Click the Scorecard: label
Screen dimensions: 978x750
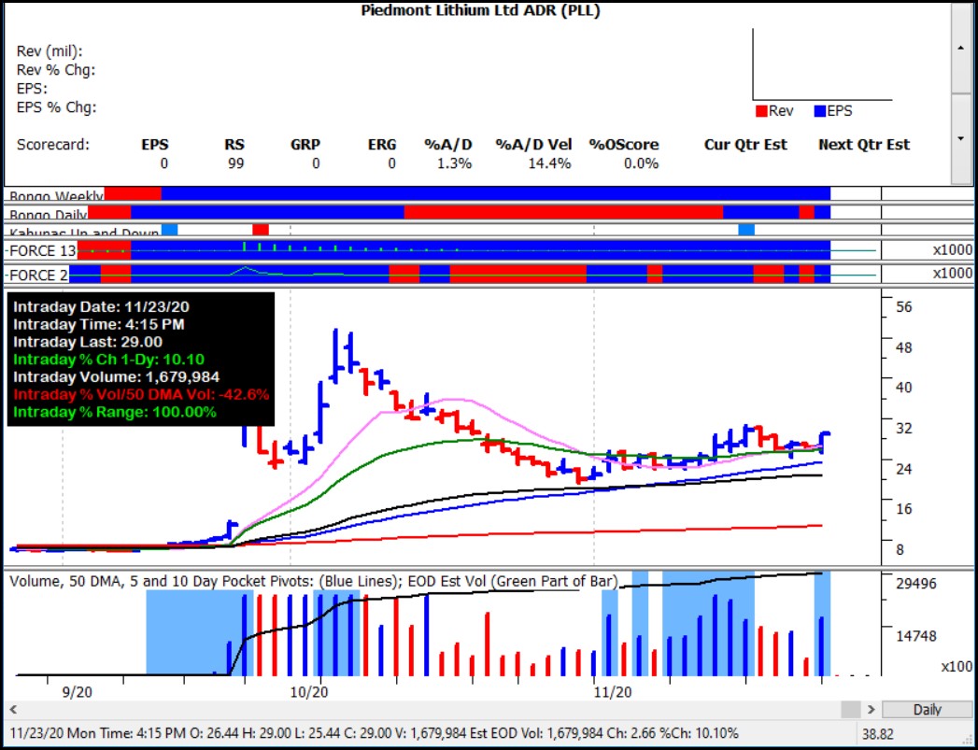pyautogui.click(x=53, y=145)
